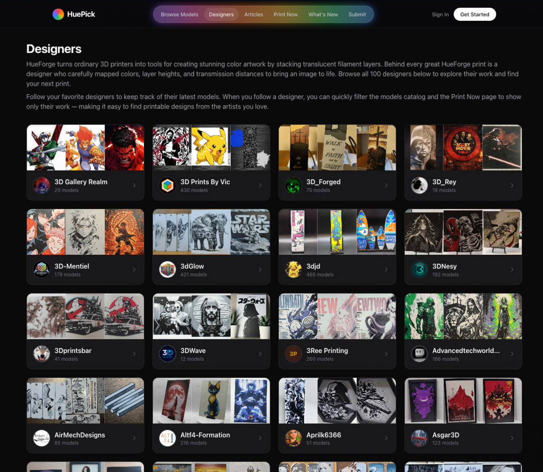Open the Asgar3D designer name

pos(446,435)
